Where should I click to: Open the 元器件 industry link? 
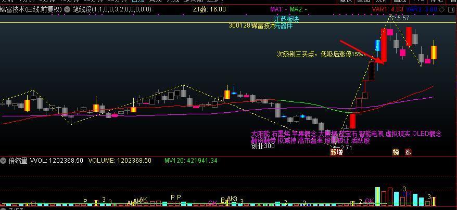(x=283, y=25)
